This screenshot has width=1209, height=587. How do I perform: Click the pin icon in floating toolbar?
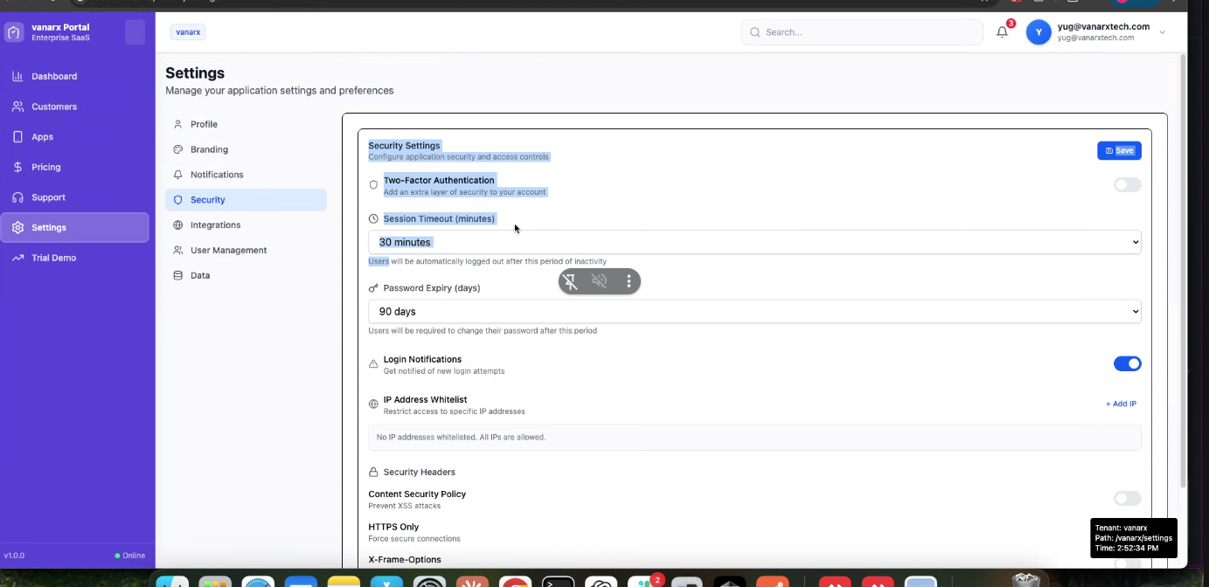570,281
